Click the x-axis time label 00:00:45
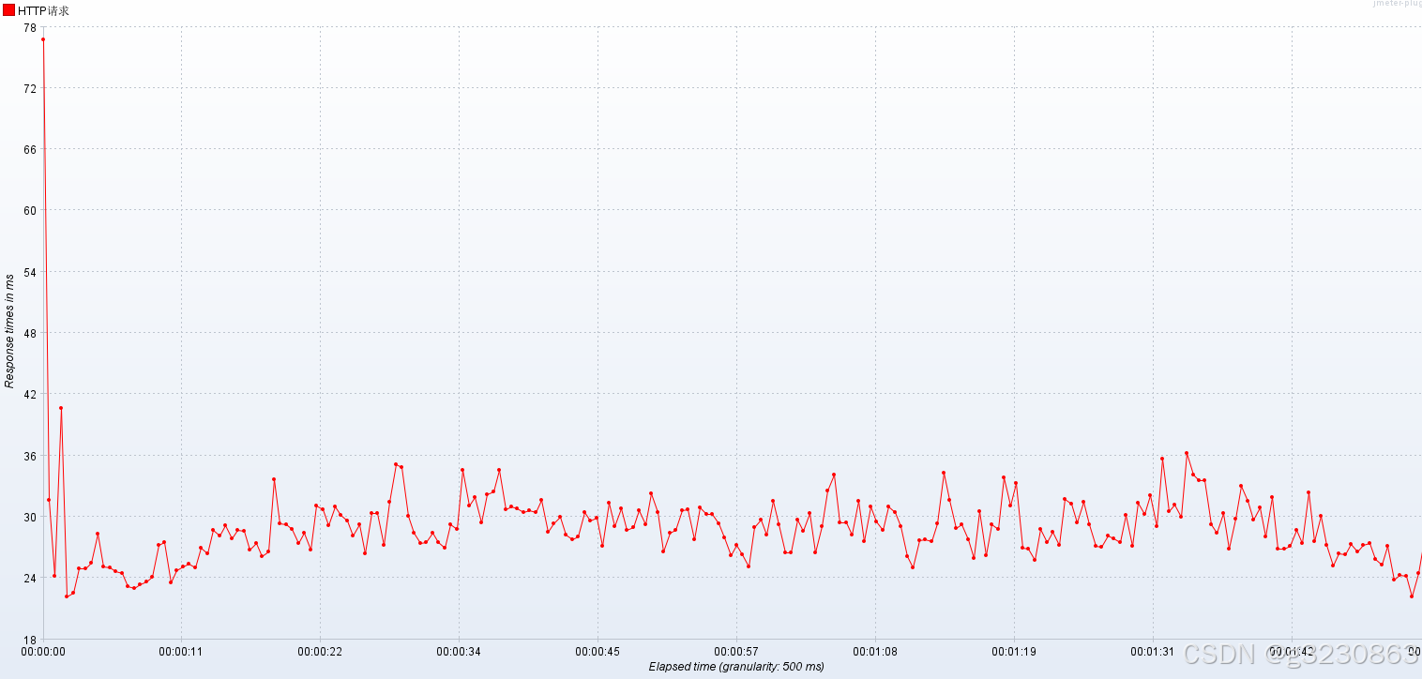1422x679 pixels. point(598,651)
